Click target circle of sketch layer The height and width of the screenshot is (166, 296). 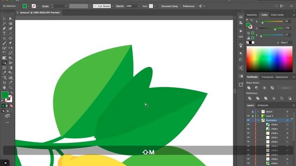point(287,112)
